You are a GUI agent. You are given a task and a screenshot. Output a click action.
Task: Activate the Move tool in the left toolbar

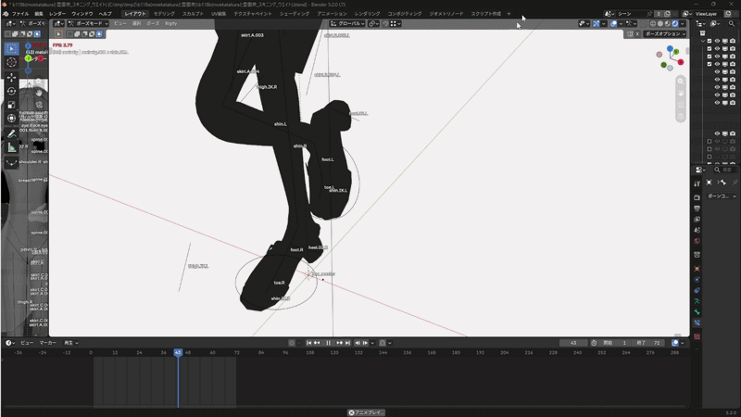(11, 77)
